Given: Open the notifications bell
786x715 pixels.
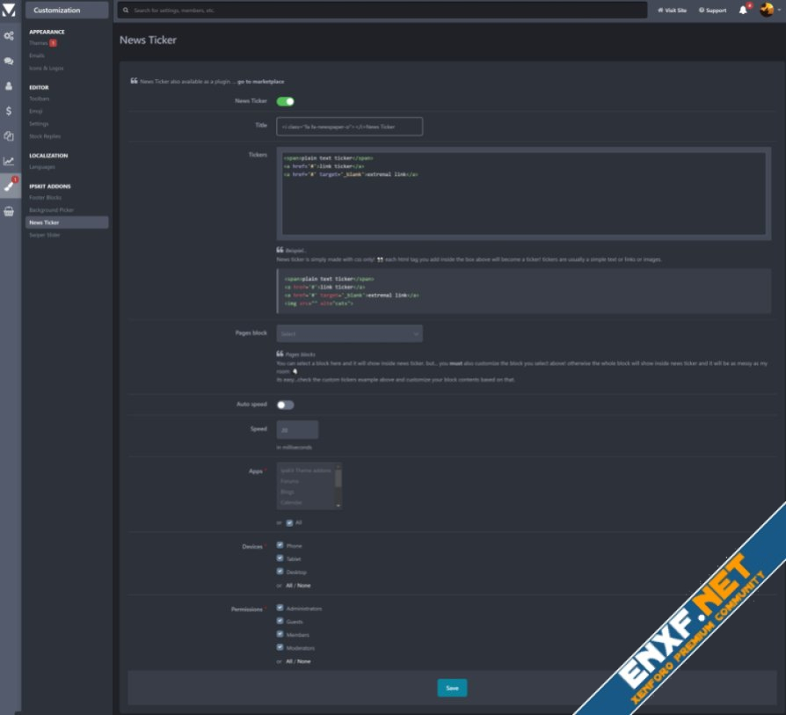Looking at the screenshot, I should [x=743, y=11].
